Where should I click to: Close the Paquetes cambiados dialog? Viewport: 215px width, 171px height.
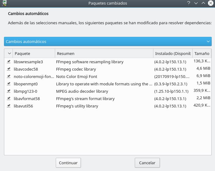(x=211, y=3)
